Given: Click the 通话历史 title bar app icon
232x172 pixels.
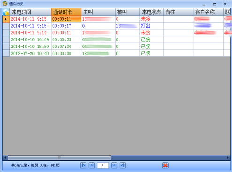Looking at the screenshot, I should (x=5, y=3).
